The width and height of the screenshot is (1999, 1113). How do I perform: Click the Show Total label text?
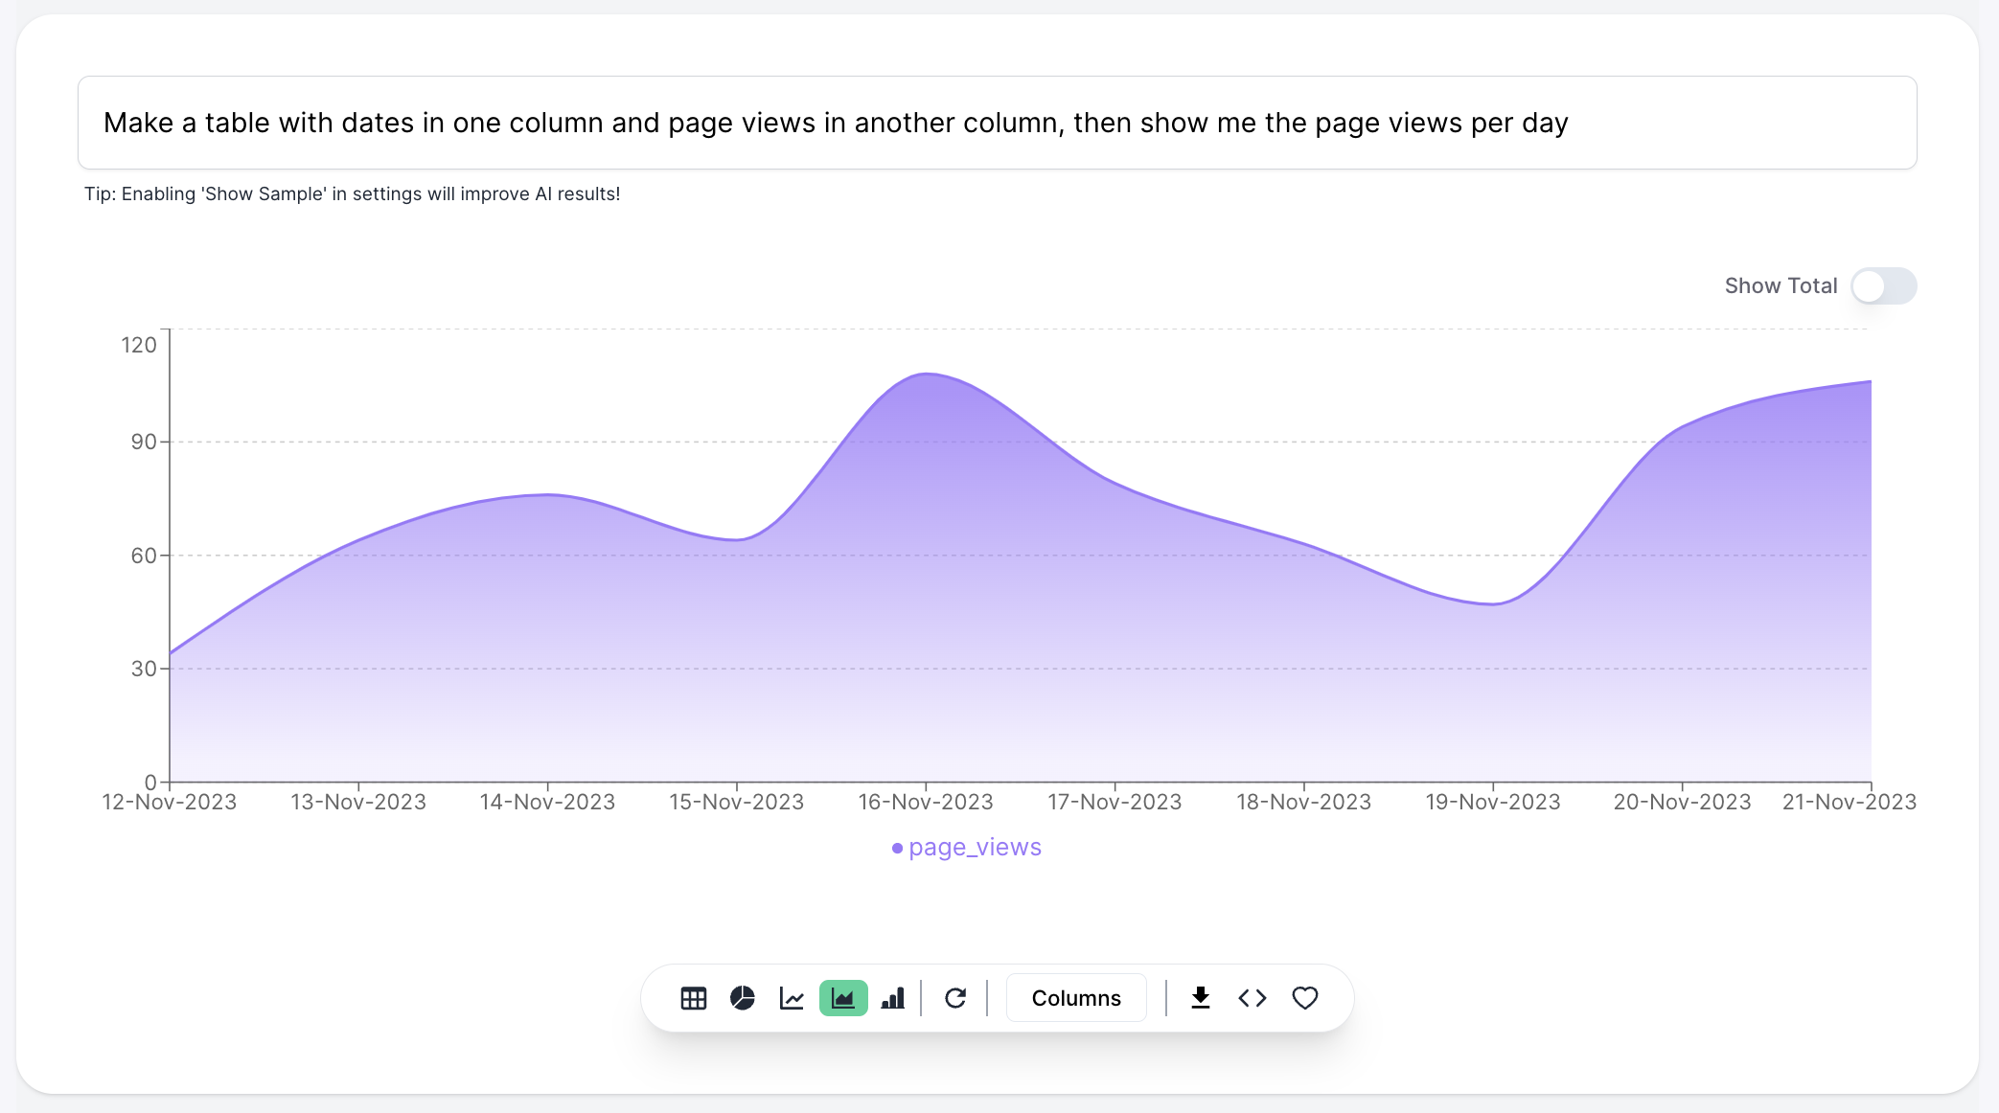click(x=1781, y=286)
